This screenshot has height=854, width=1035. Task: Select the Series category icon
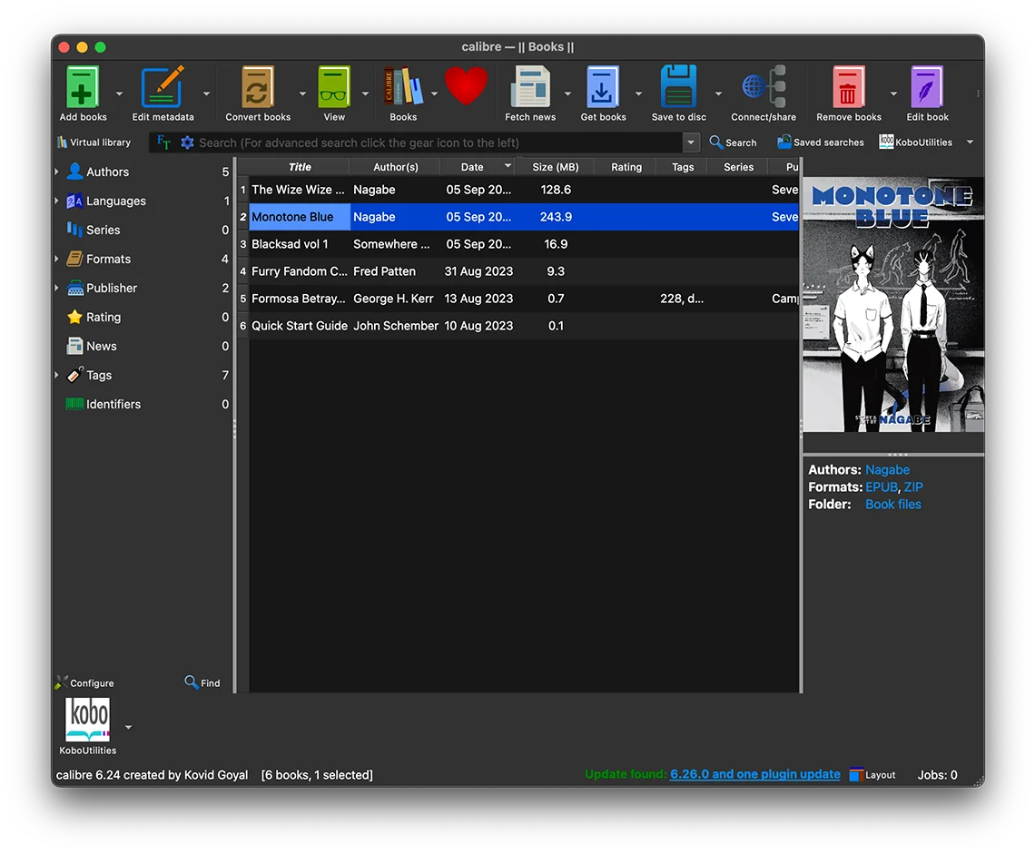click(x=75, y=230)
